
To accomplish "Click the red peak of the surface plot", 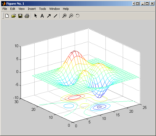I will [x=74, y=52].
